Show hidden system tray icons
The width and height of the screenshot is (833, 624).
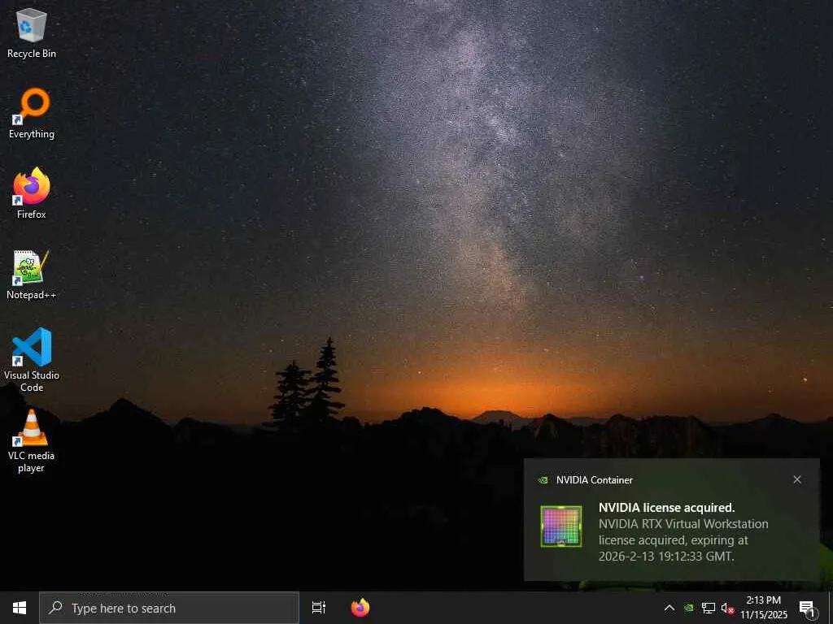[x=669, y=608]
